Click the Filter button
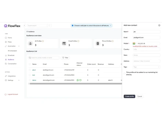 (x=65, y=58)
